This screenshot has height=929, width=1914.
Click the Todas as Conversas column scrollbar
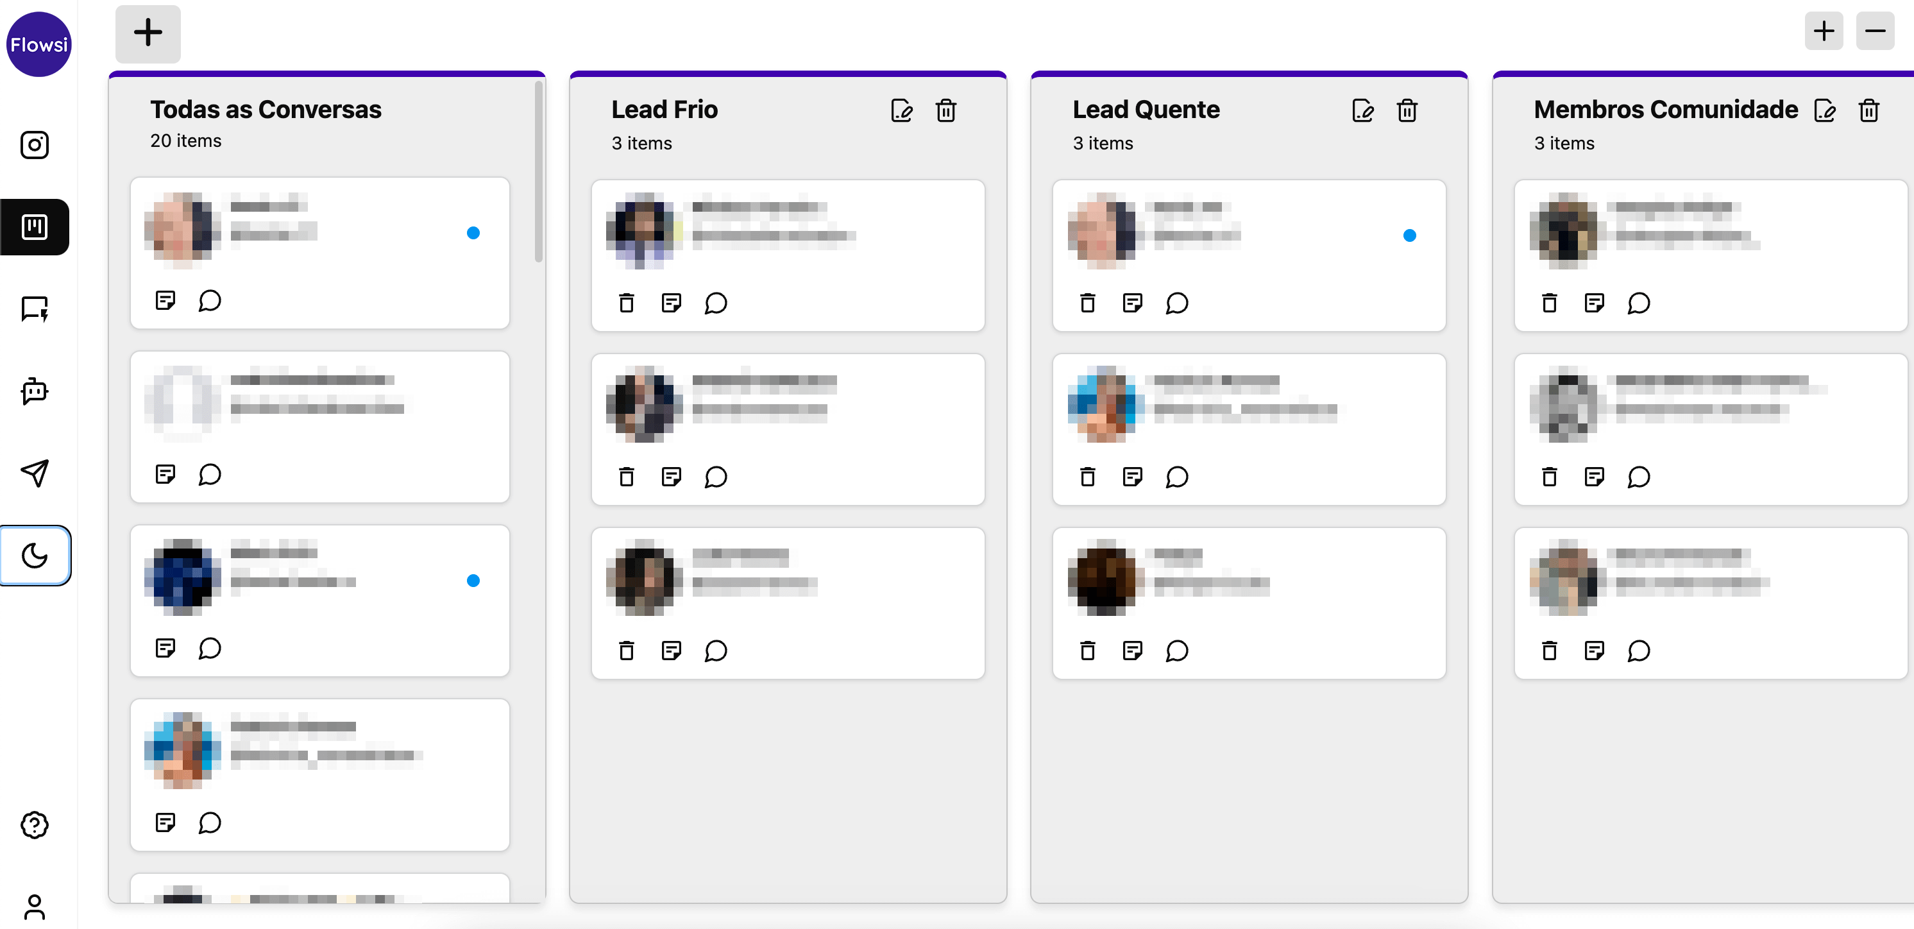click(x=539, y=171)
